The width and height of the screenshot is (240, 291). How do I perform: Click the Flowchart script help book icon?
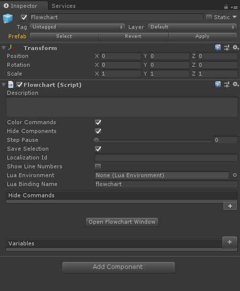[217, 84]
